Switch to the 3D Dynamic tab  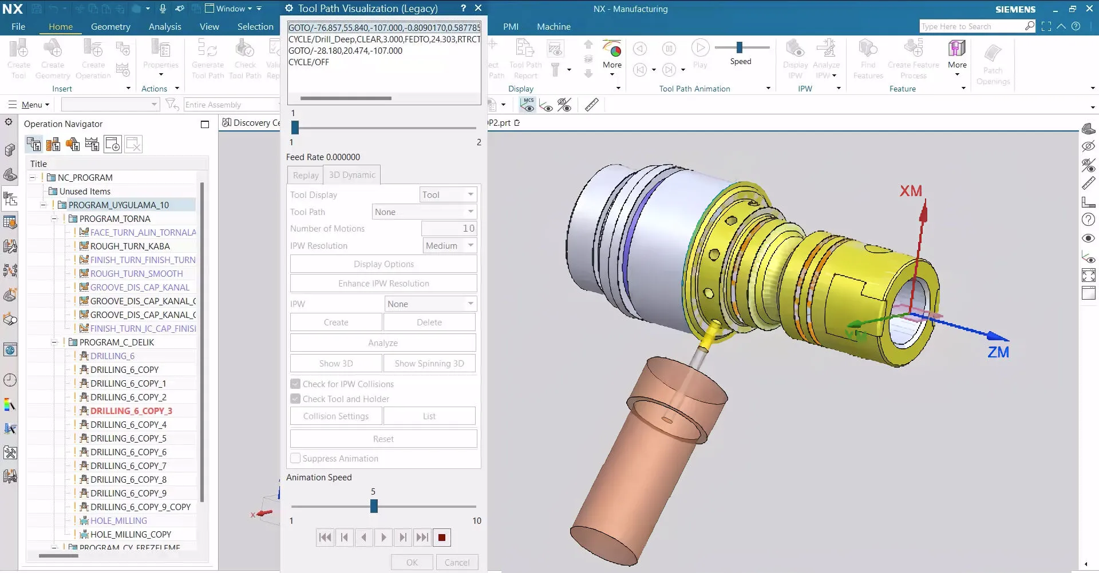[352, 175]
